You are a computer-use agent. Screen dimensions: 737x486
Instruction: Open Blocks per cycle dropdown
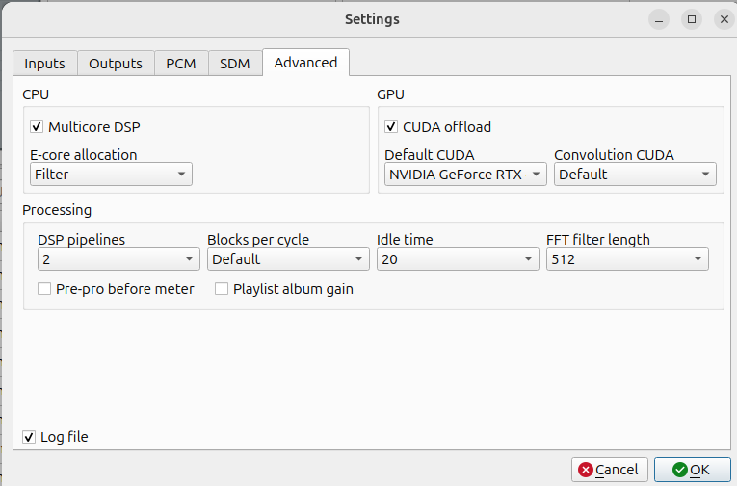tap(288, 259)
